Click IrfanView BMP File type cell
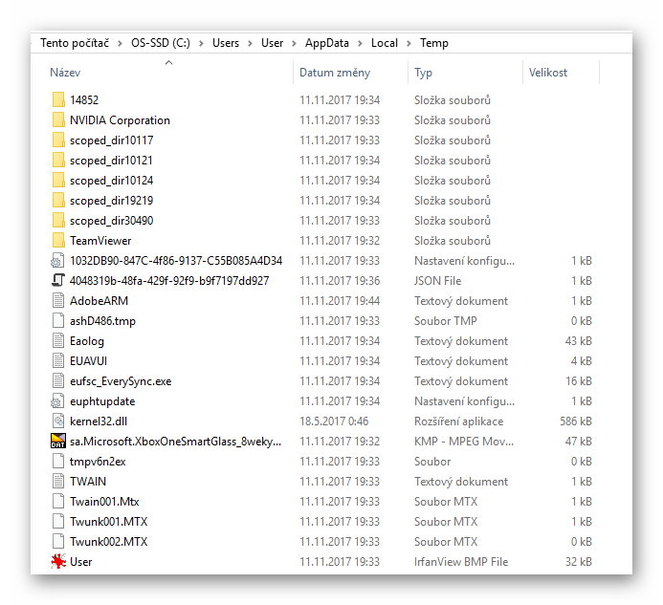The width and height of the screenshot is (663, 605). point(461,561)
